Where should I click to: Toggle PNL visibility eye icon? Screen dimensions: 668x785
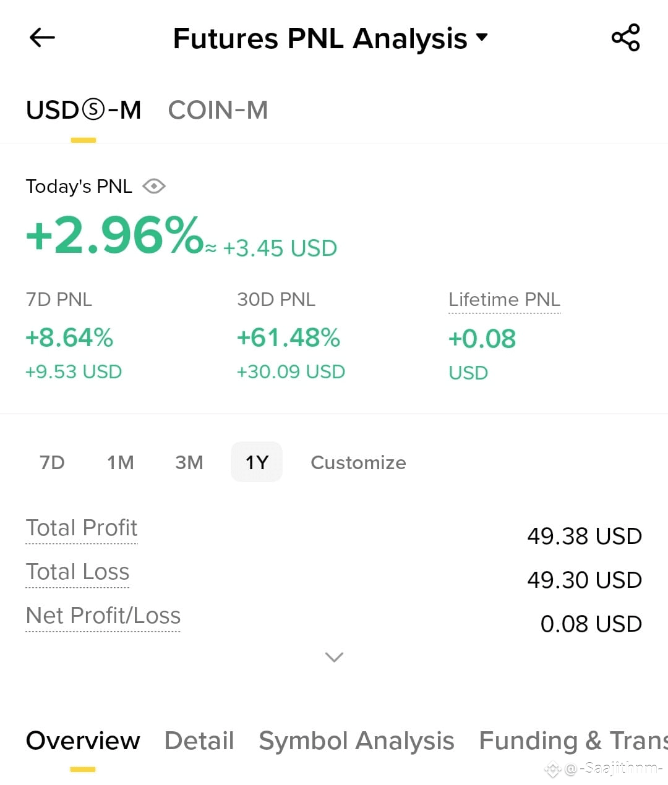coord(153,186)
